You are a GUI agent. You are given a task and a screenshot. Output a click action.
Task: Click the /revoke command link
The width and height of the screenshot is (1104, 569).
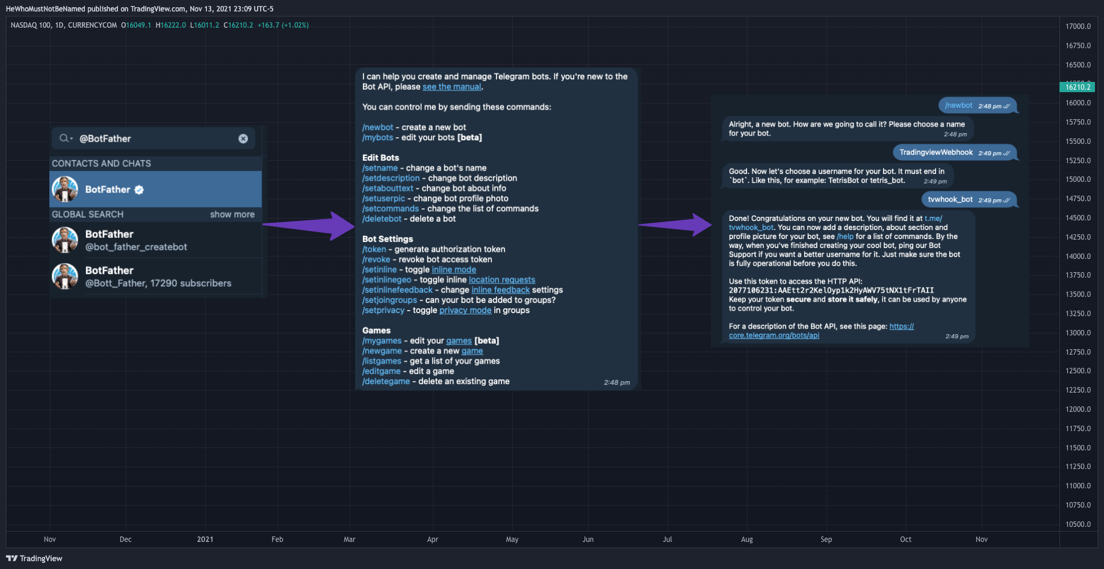coord(376,260)
